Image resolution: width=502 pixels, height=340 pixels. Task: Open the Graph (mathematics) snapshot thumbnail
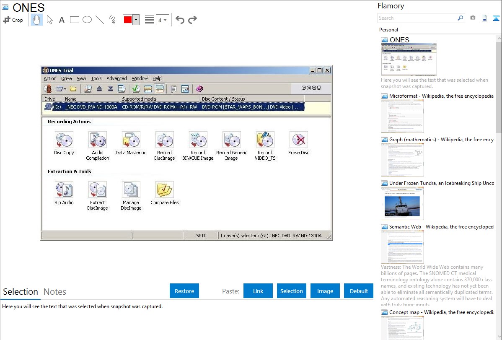402,160
